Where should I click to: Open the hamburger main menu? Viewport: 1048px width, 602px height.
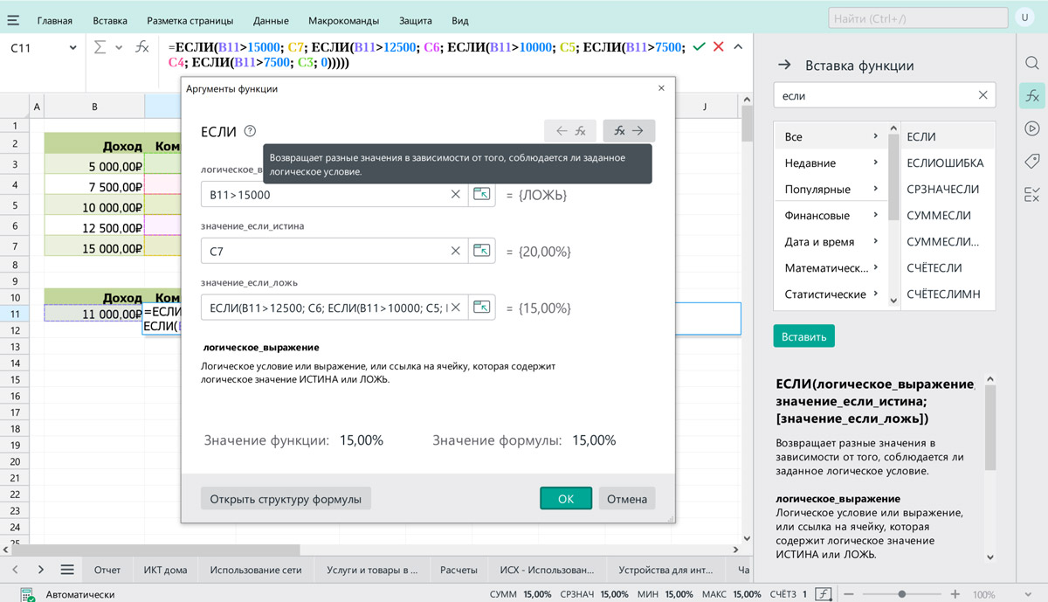click(x=13, y=20)
